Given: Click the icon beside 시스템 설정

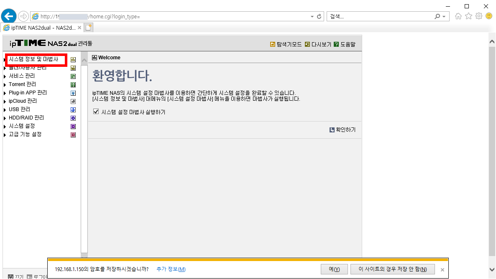Looking at the screenshot, I should tap(73, 127).
